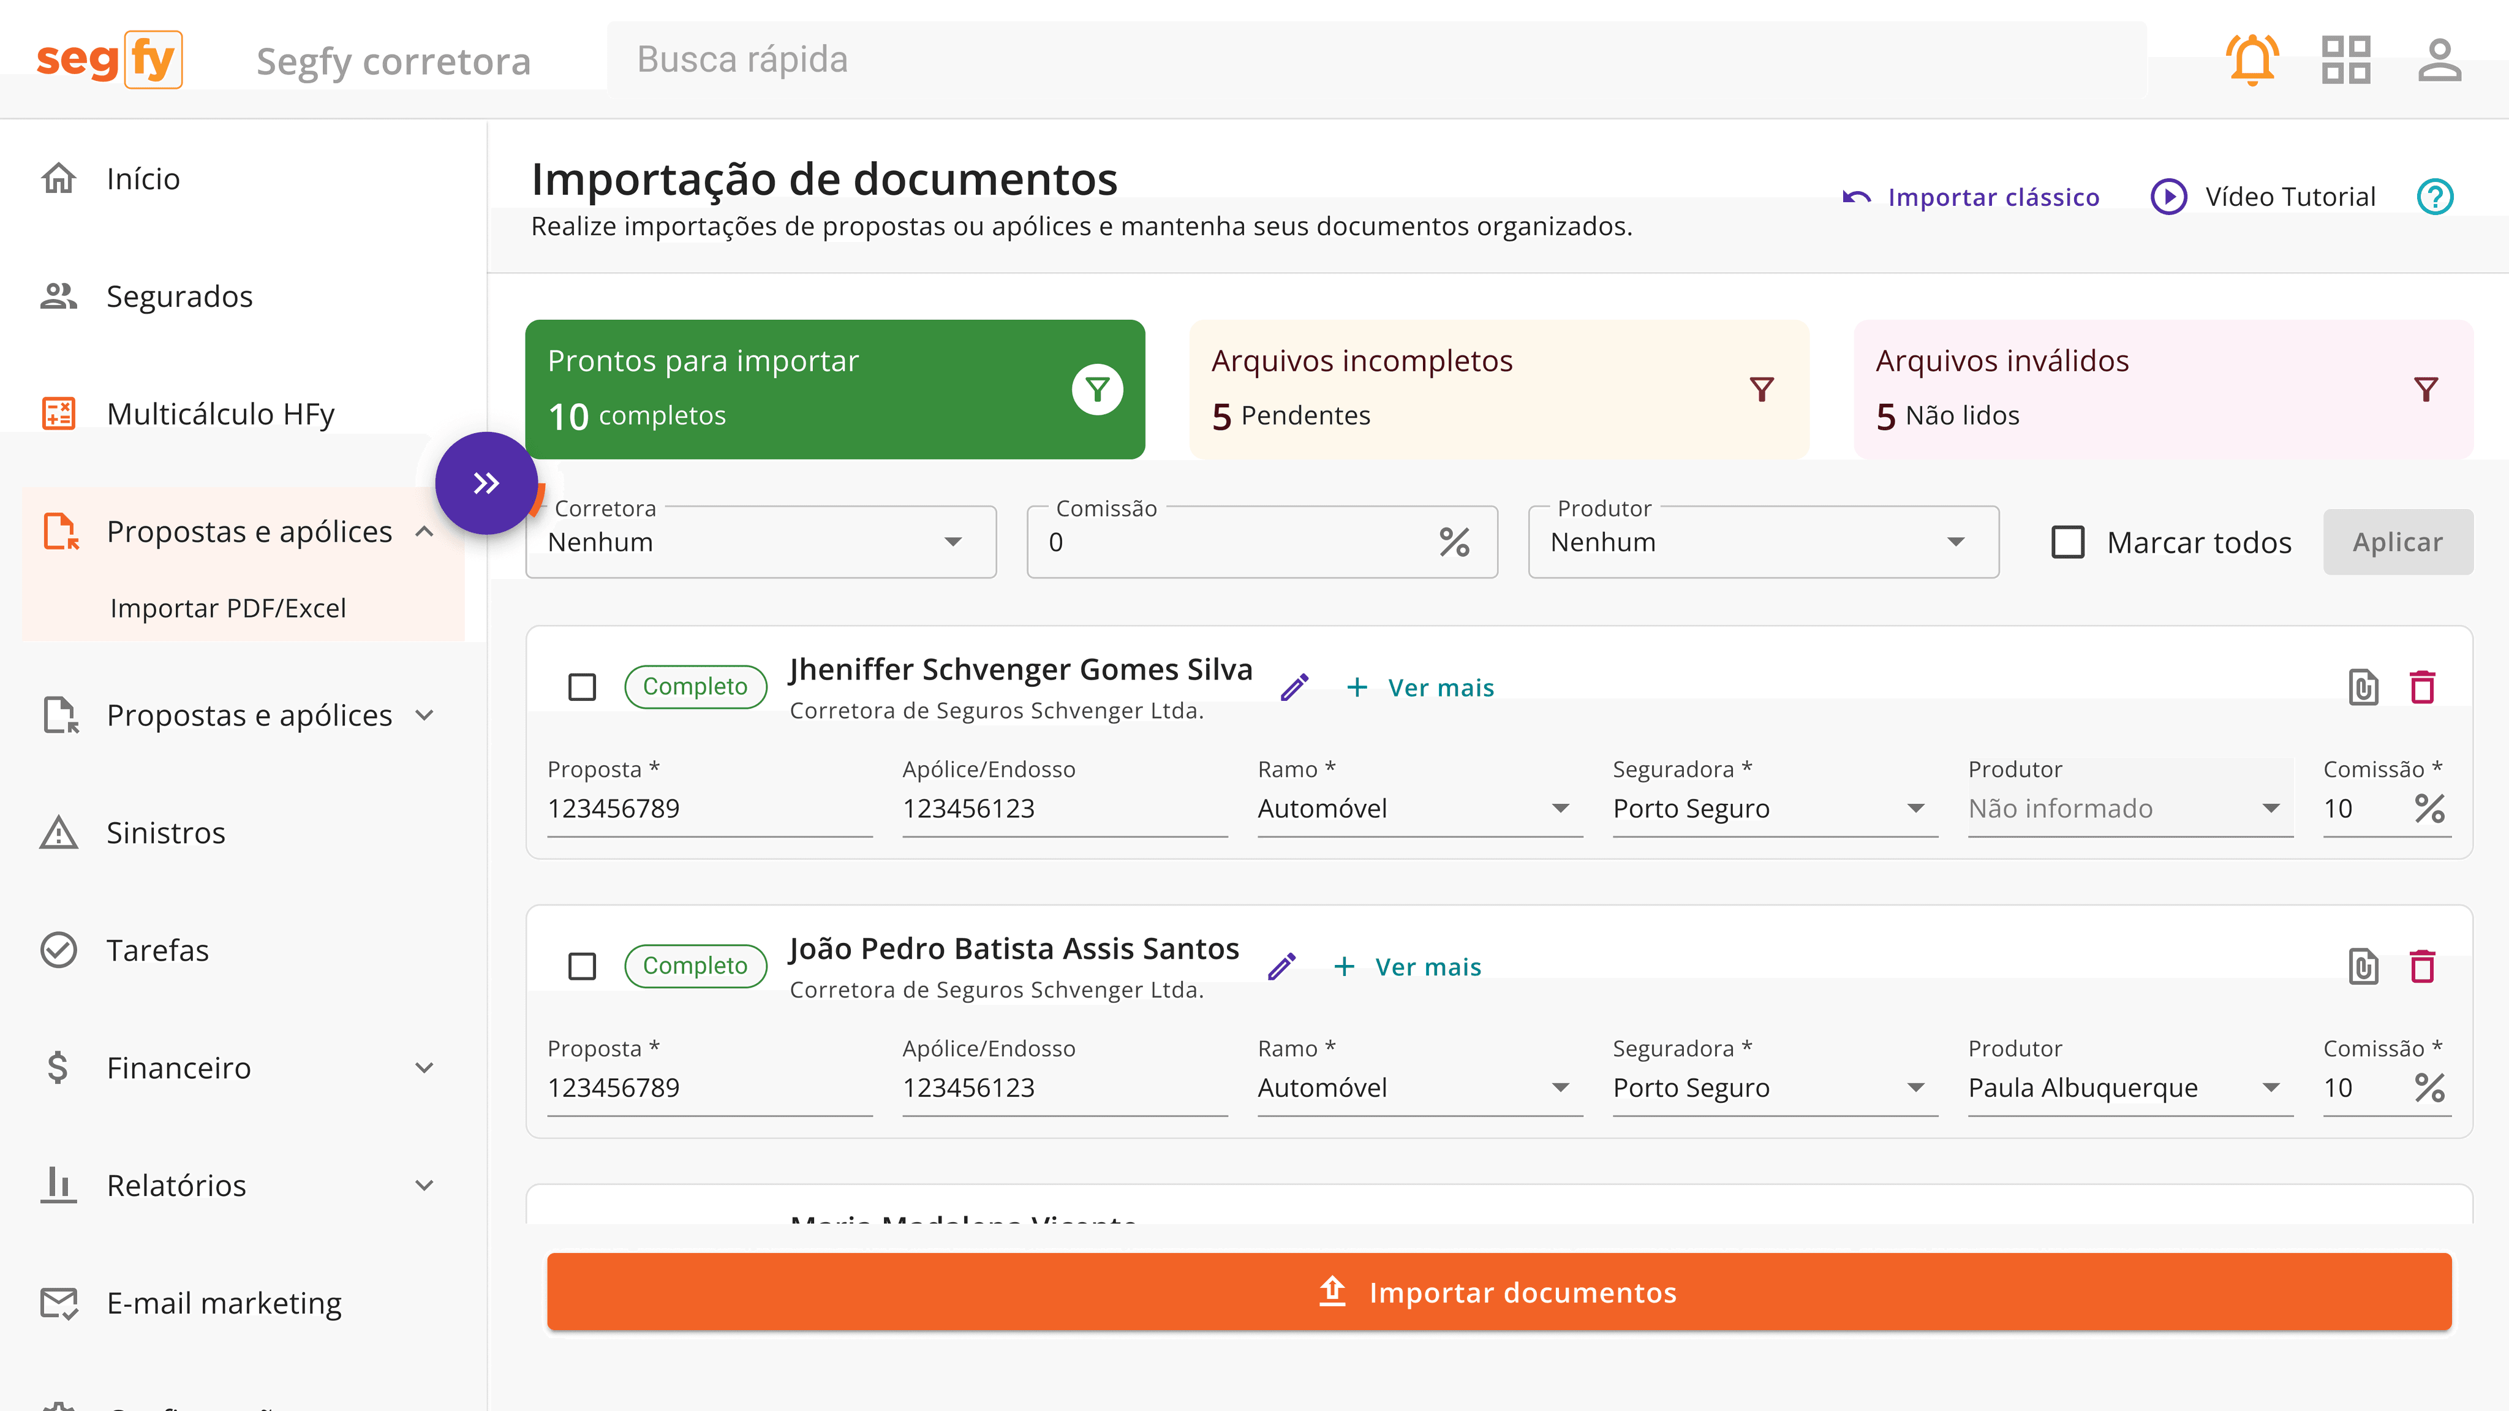Select Jheniffer Schvenger record checkbox
The width and height of the screenshot is (2509, 1411).
pyautogui.click(x=581, y=688)
